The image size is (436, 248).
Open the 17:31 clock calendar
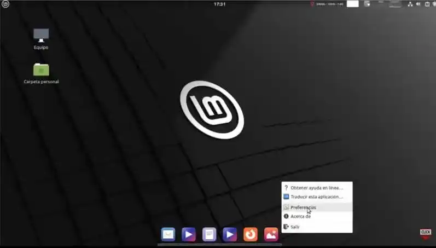219,4
